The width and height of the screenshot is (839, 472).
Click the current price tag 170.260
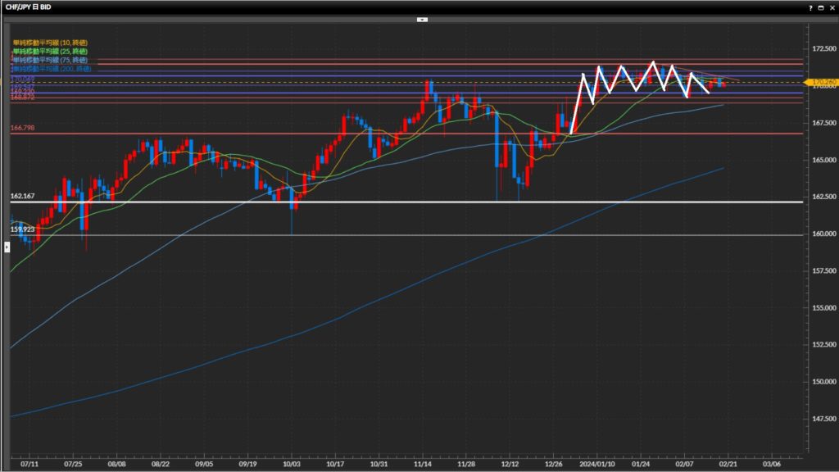click(x=820, y=82)
